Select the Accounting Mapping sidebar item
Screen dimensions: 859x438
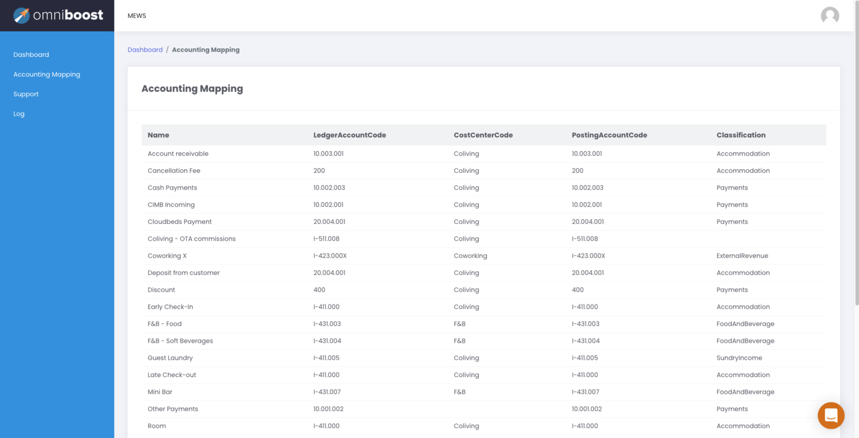pos(46,74)
